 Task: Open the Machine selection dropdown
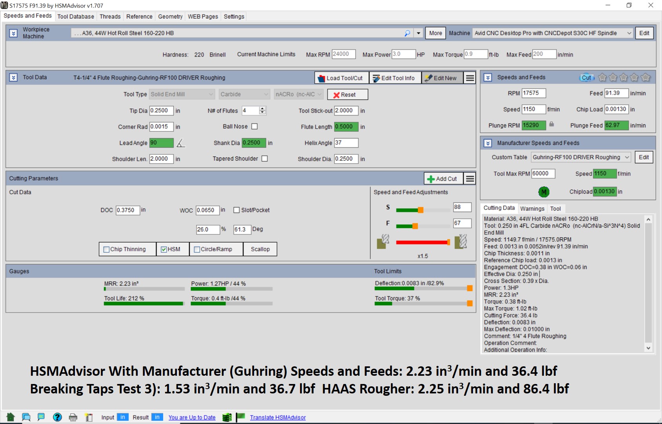[629, 33]
